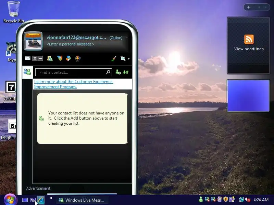
Task: Add a gadget with sidebar plus button
Action: pyautogui.click(x=248, y=7)
